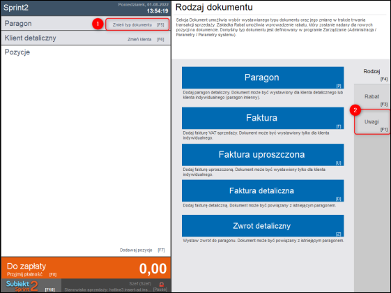This screenshot has width=391, height=293.
Task: Open the Rodzaj side tab
Action: [372, 74]
